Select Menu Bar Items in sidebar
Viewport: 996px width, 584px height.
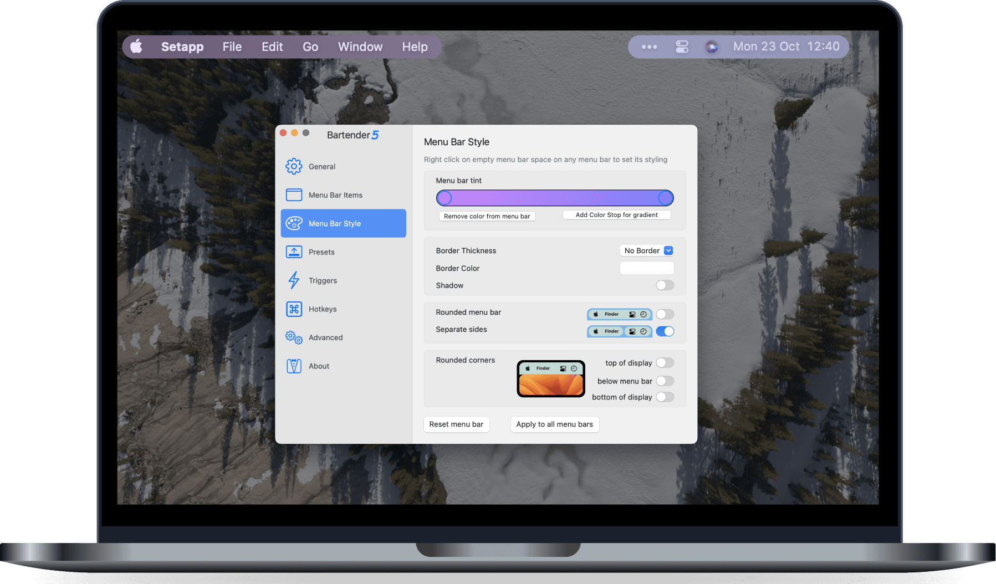pos(344,195)
